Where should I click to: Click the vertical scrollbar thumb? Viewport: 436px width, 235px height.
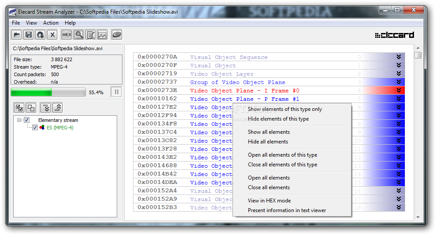coord(418,55)
